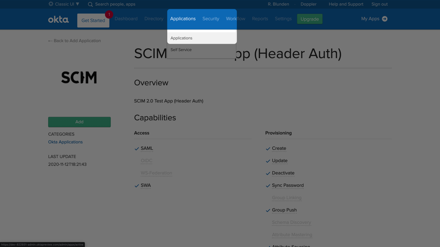The image size is (440, 247).
Task: Open the Workflow menu
Action: point(236,19)
